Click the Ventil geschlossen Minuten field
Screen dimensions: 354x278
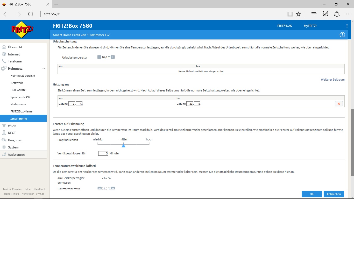103,153
